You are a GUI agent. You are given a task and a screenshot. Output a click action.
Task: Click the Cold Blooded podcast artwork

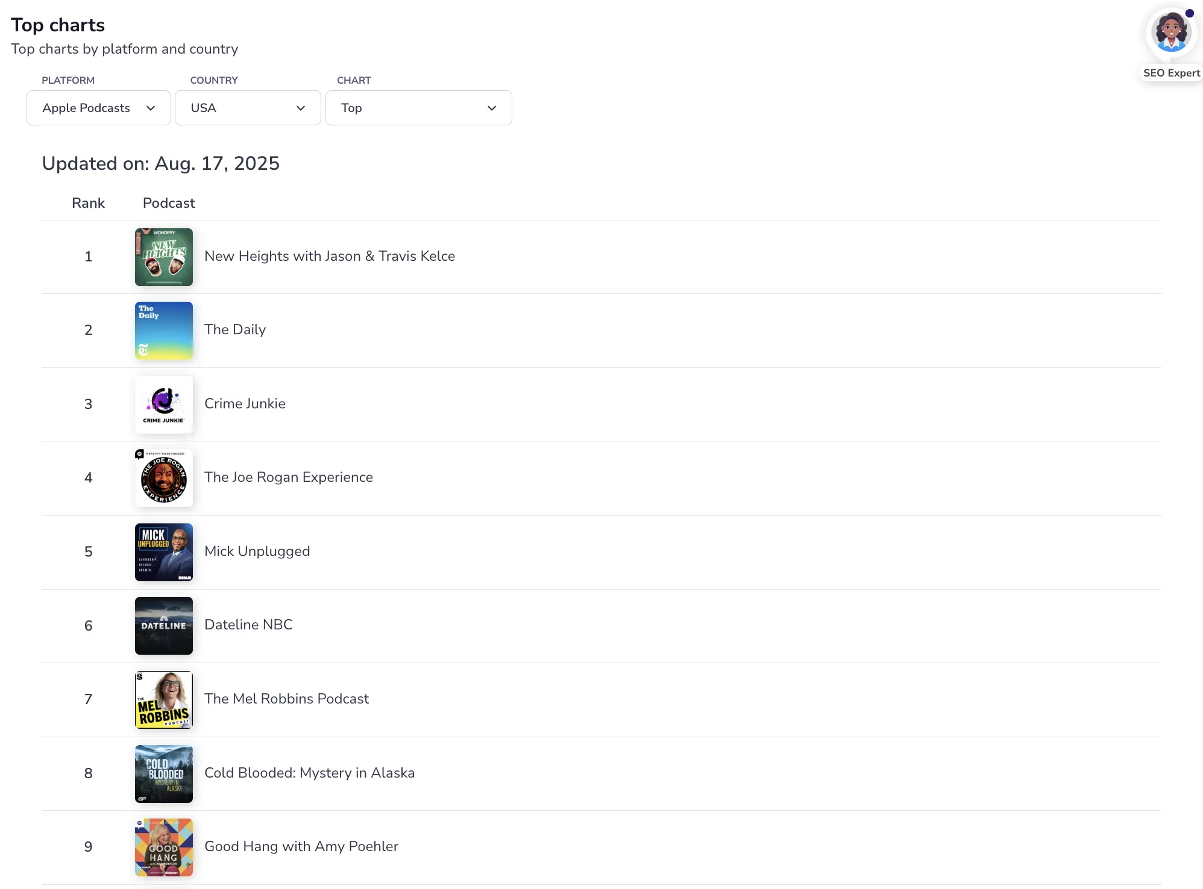(x=164, y=774)
